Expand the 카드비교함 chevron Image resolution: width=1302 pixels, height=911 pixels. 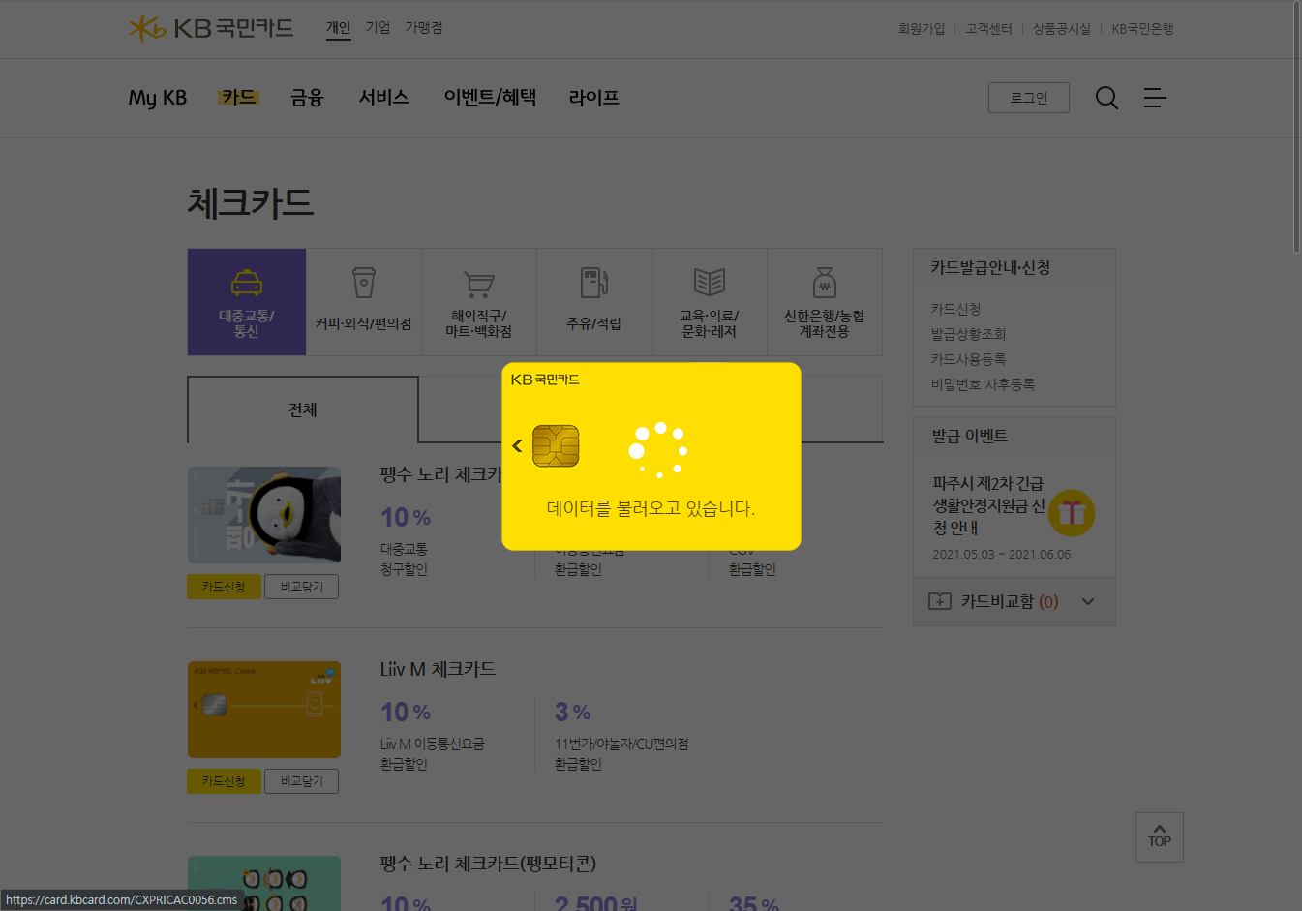(1088, 601)
